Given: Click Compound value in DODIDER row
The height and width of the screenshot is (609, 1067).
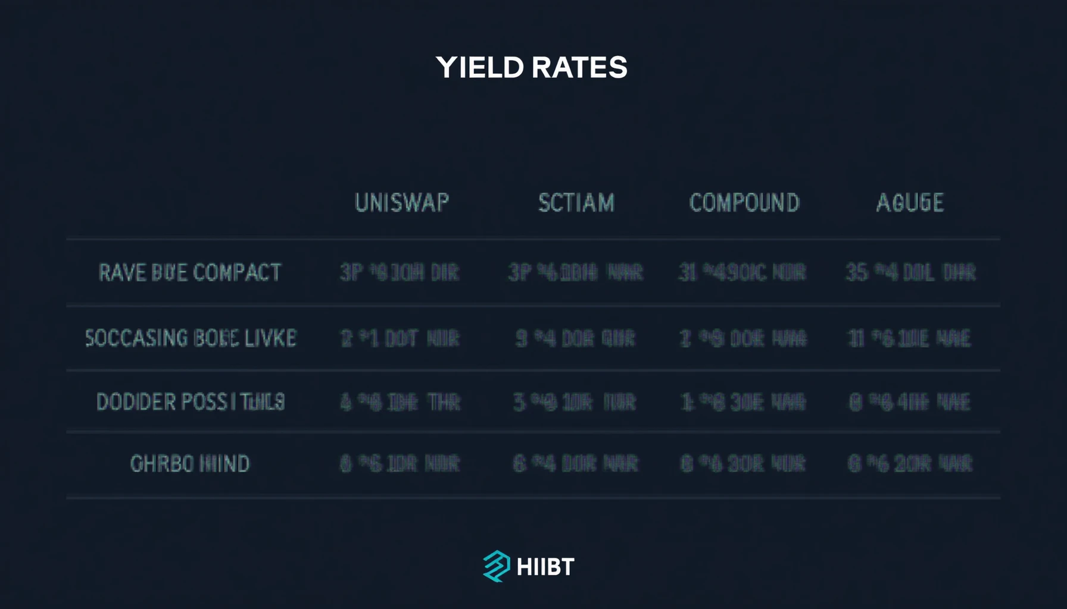Looking at the screenshot, I should point(744,403).
